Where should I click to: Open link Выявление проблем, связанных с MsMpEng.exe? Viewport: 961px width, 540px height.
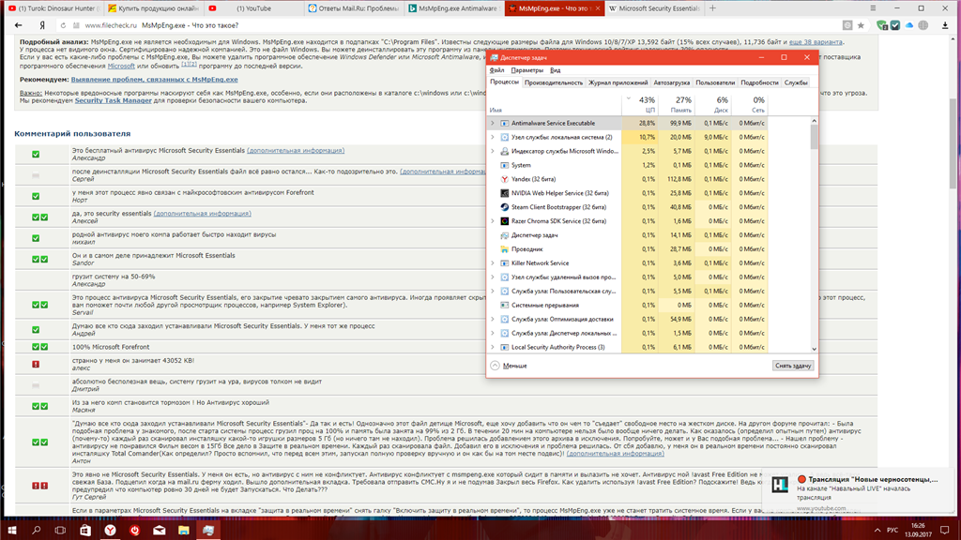(154, 80)
